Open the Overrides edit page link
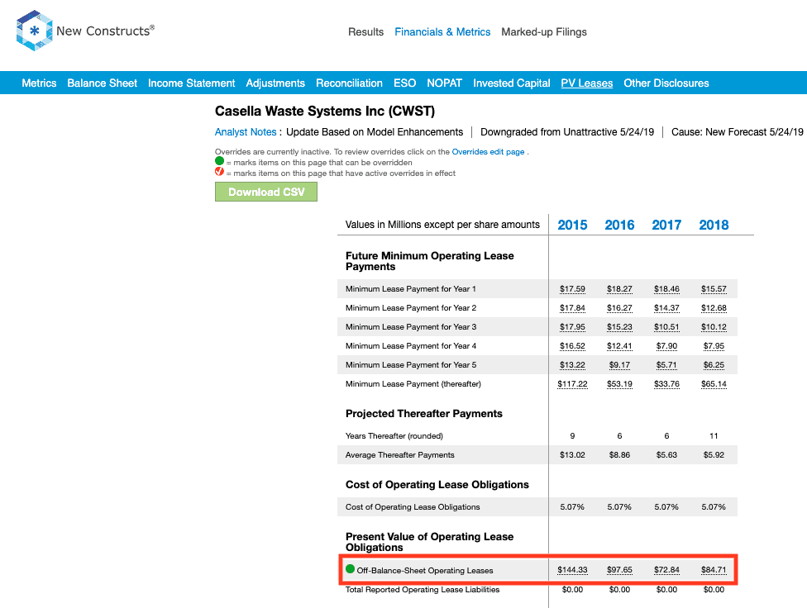The image size is (807, 608). [488, 152]
